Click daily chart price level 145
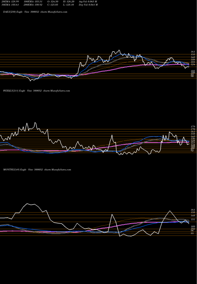The width and height of the screenshot is (197, 284). (193, 57)
